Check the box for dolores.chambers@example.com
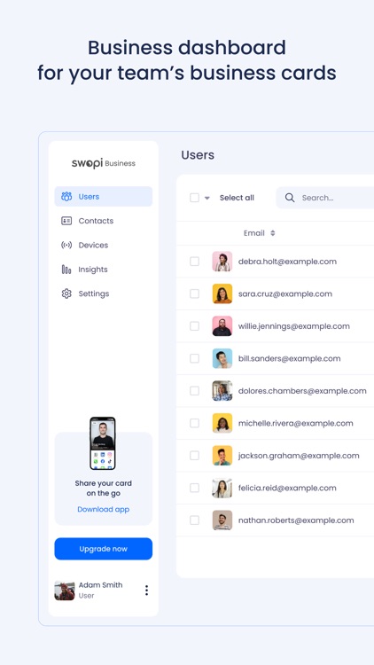Image resolution: width=374 pixels, height=665 pixels. click(194, 391)
